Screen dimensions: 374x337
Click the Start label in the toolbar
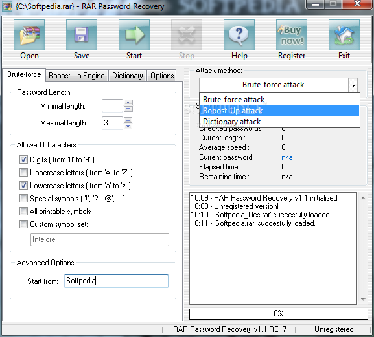click(x=134, y=56)
